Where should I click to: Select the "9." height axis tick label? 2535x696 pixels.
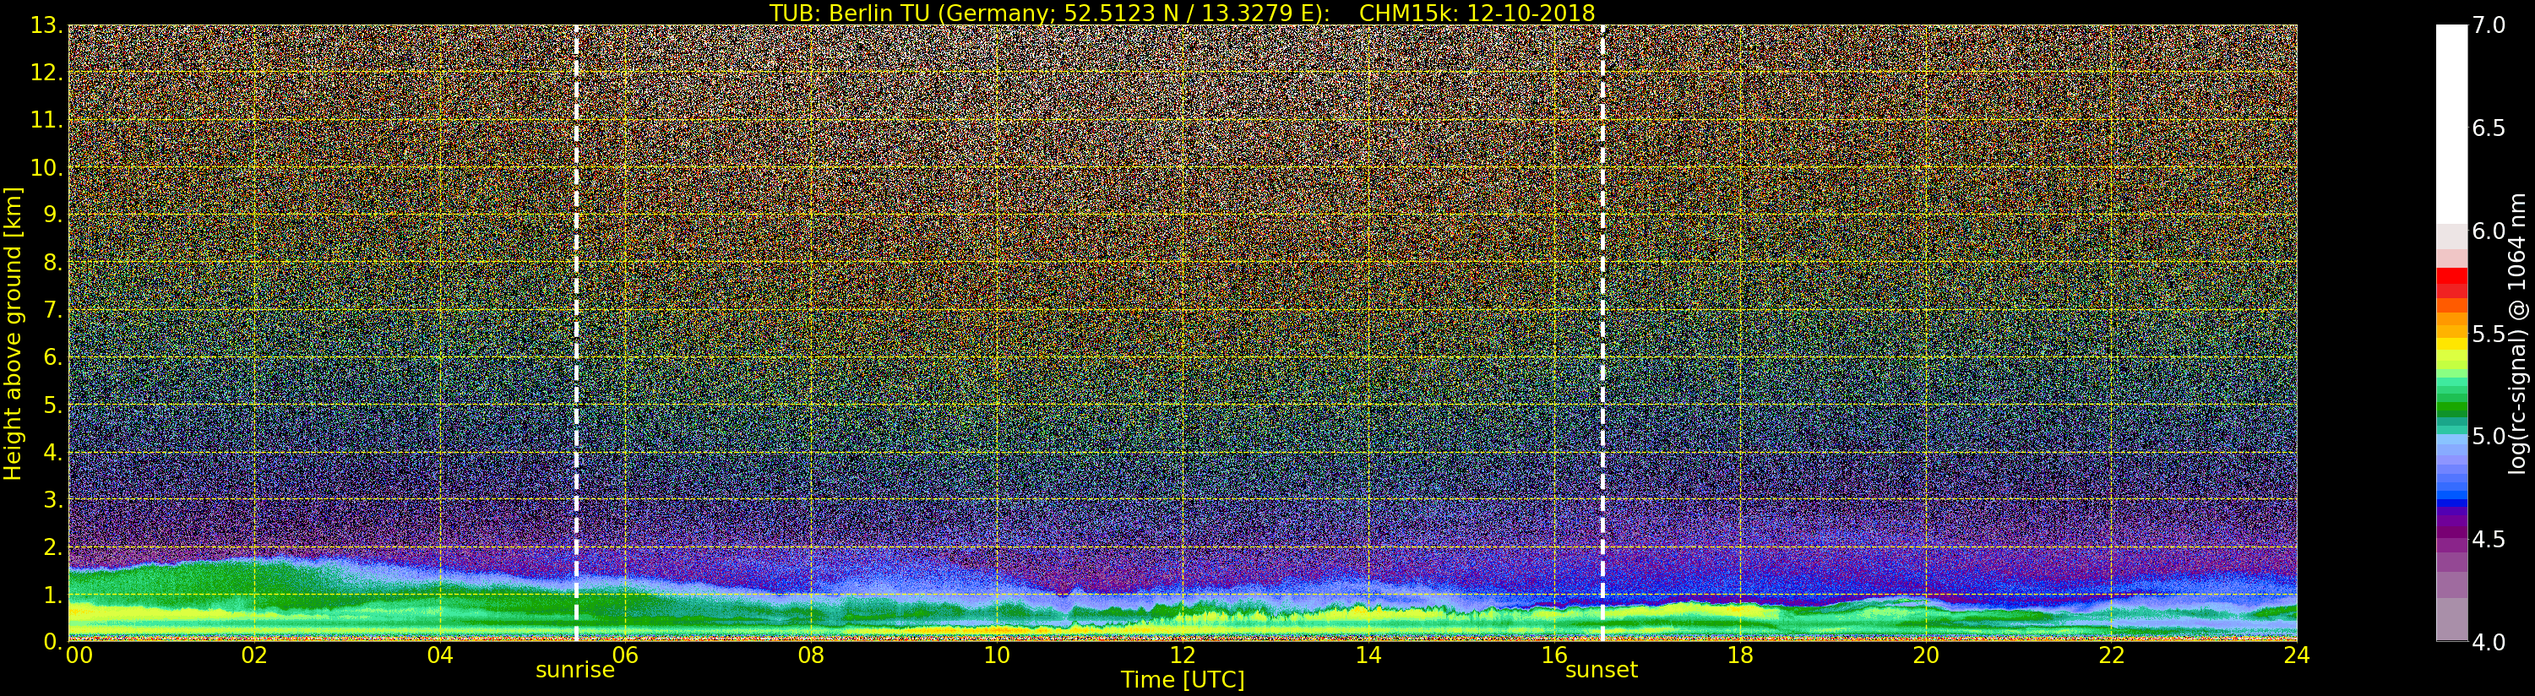coord(53,215)
